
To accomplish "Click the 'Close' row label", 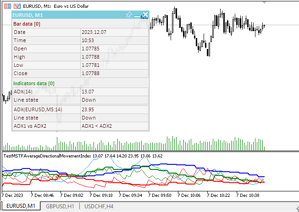I will tap(20, 73).
